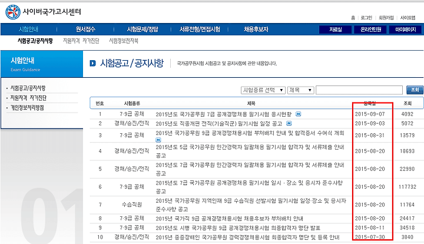Open the 원서접수 main menu

[85, 29]
